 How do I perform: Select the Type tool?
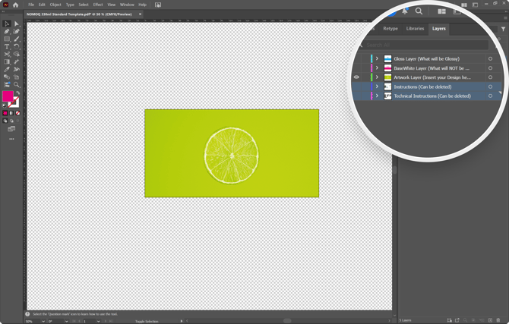7,46
